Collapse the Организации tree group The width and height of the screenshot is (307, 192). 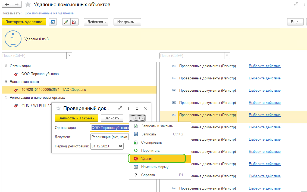6,66
